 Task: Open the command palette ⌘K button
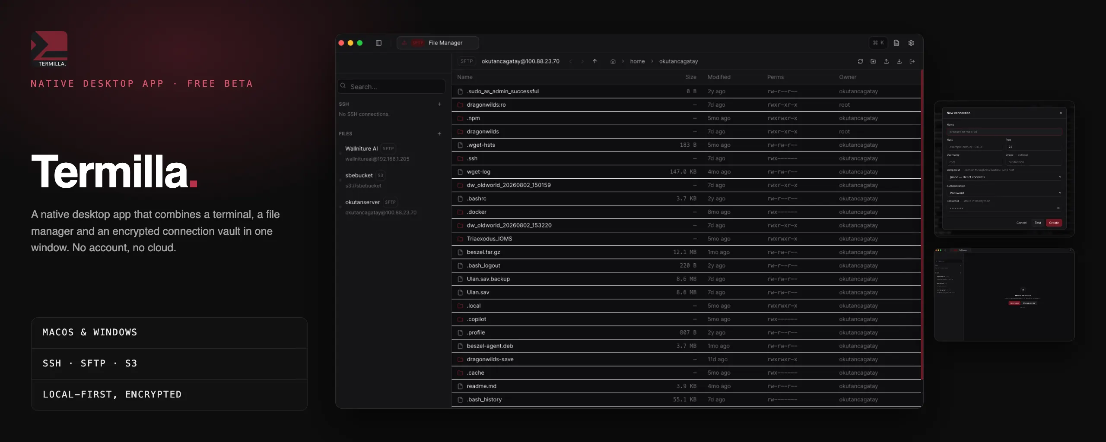coord(878,43)
